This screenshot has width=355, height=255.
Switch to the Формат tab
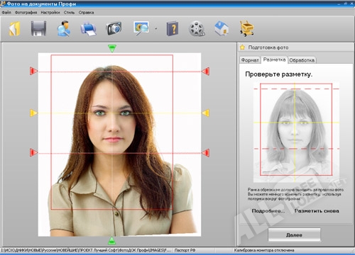tap(250, 60)
